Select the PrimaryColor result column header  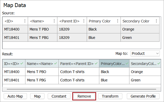coord(114,63)
